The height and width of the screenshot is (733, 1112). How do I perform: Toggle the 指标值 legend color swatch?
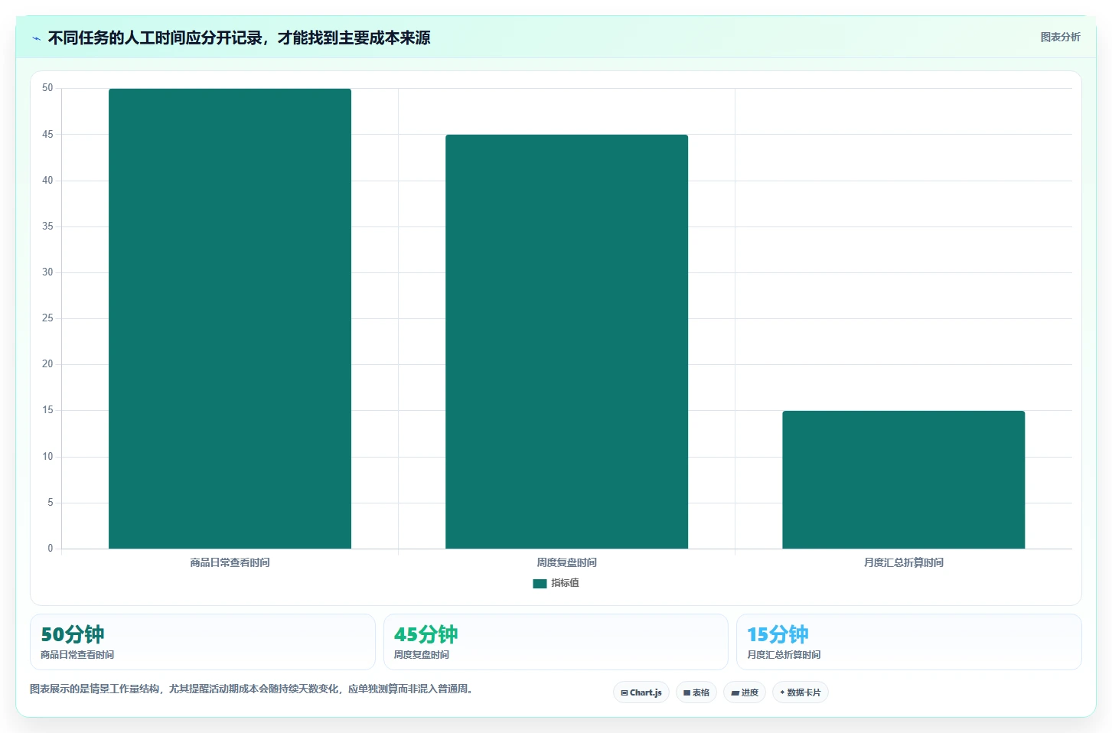pyautogui.click(x=540, y=583)
